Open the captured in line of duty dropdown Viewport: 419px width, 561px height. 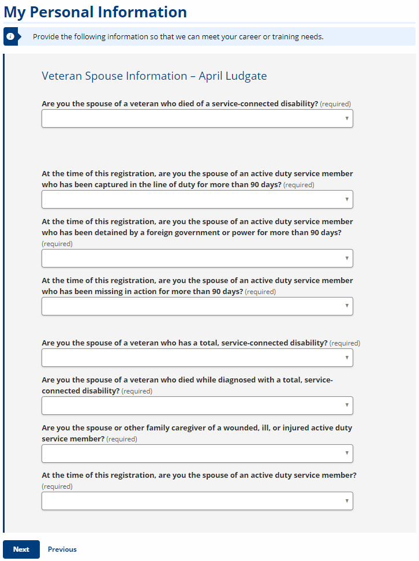pyautogui.click(x=197, y=199)
